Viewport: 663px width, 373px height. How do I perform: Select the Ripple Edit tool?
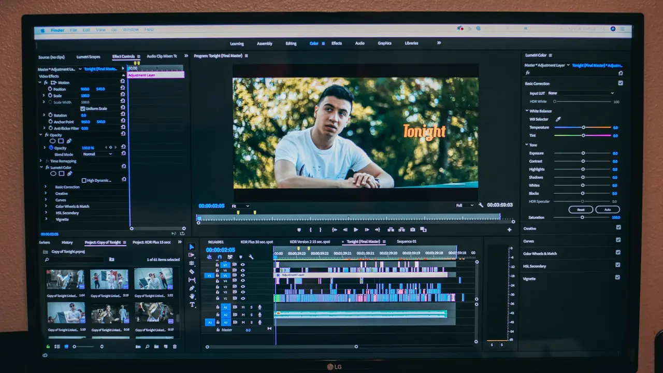(x=192, y=263)
